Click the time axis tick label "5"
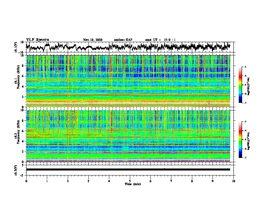The height and width of the screenshot is (203, 263). click(x=130, y=181)
